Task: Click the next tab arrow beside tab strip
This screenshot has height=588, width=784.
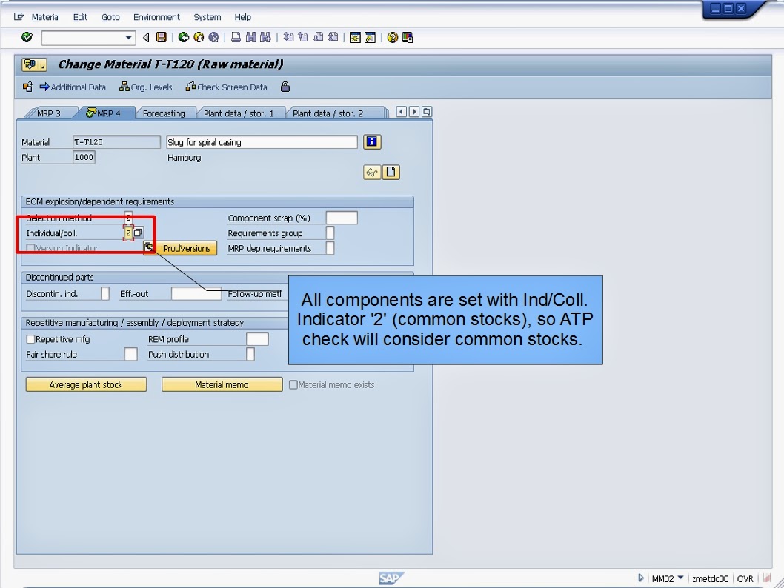Action: 414,111
